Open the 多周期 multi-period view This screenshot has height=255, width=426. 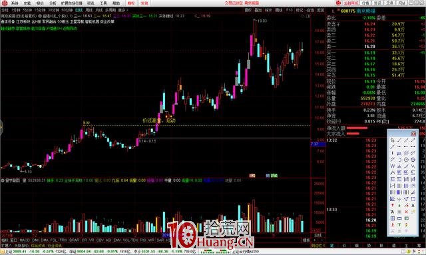pos(110,10)
